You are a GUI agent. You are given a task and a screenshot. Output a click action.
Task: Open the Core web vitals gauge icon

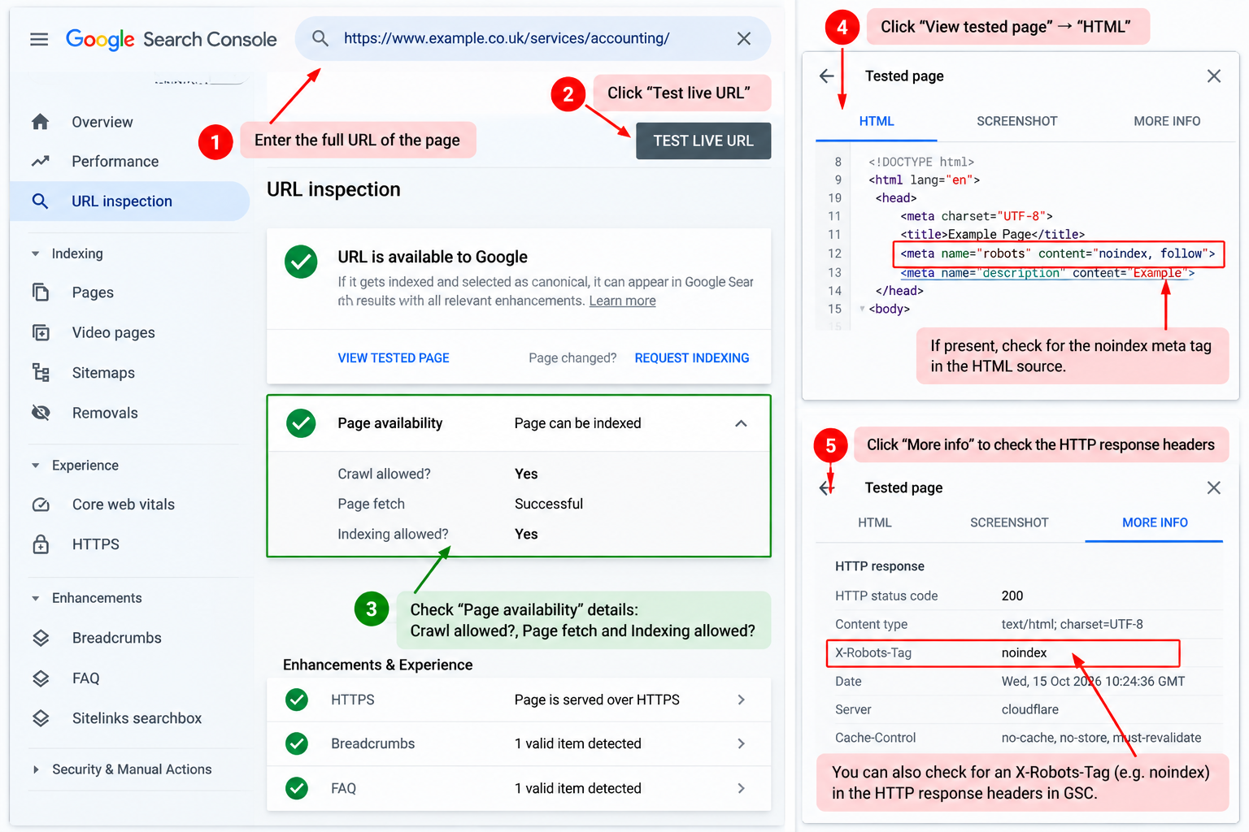[41, 505]
